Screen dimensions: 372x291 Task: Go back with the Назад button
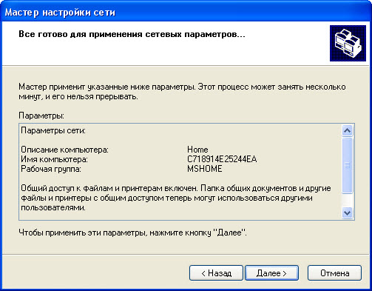click(x=216, y=273)
